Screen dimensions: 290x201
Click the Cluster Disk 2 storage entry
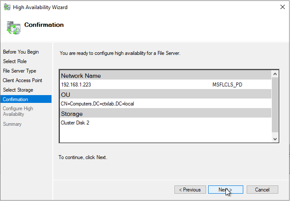(x=75, y=123)
